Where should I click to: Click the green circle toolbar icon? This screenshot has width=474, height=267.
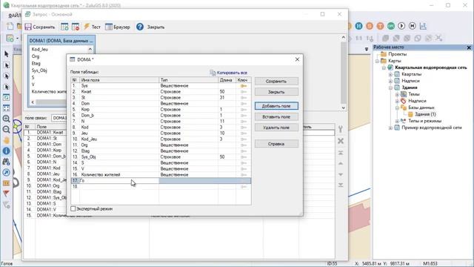(391, 26)
